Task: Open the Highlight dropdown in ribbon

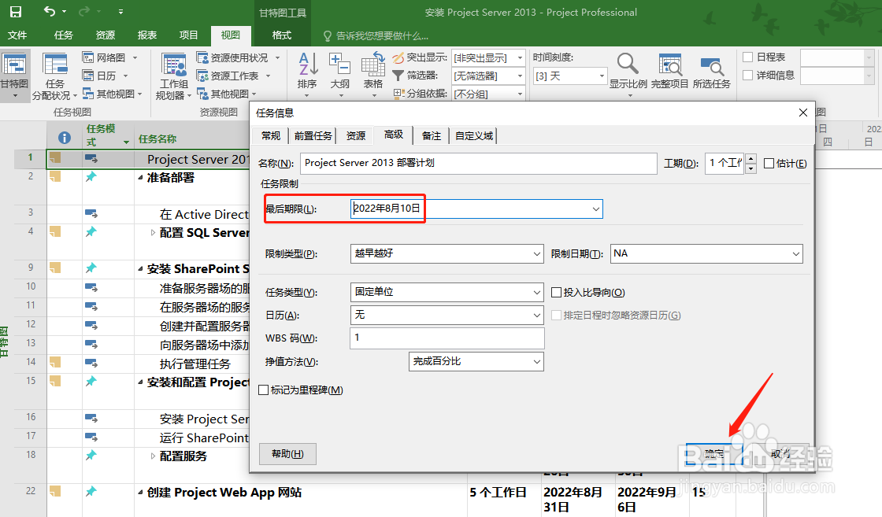Action: (520, 57)
